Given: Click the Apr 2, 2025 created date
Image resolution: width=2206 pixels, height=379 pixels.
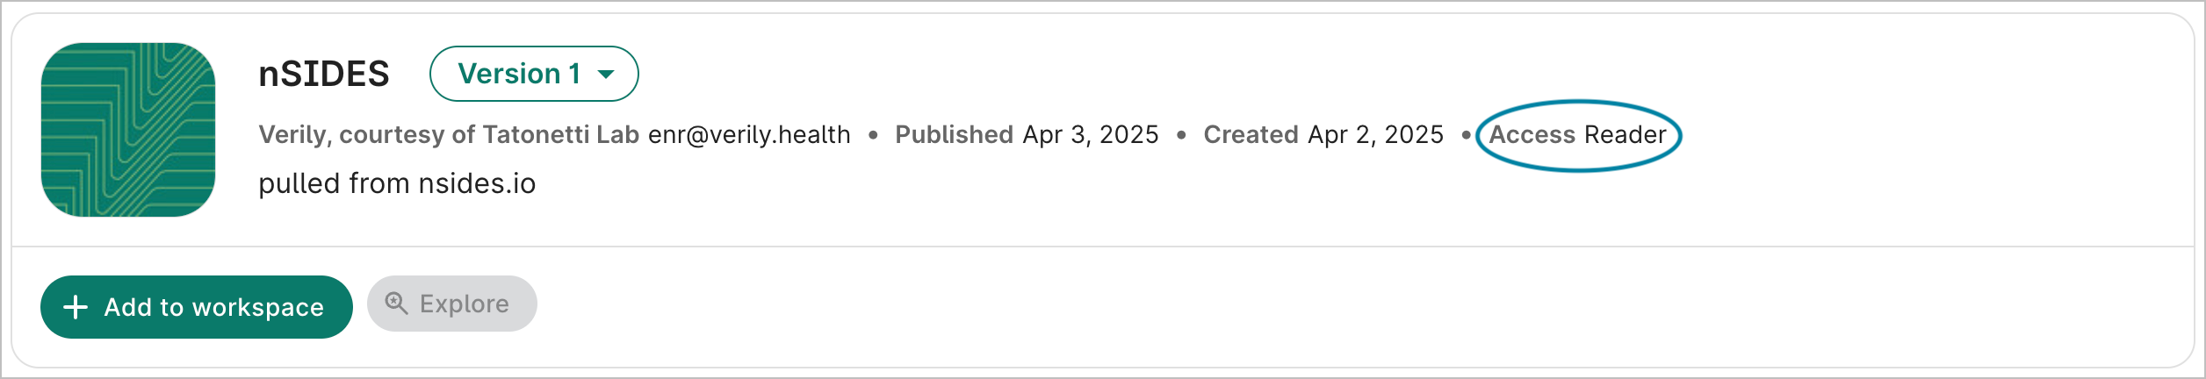Looking at the screenshot, I should tap(1375, 135).
